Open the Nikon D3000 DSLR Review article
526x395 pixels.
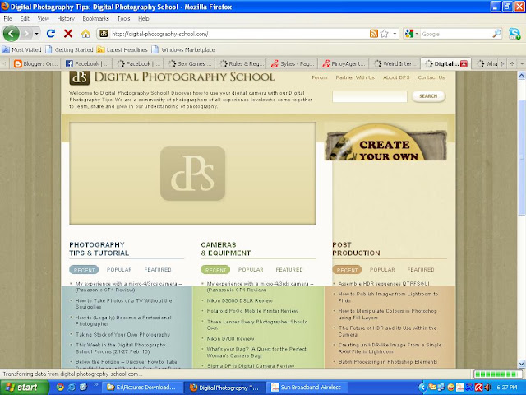point(239,300)
